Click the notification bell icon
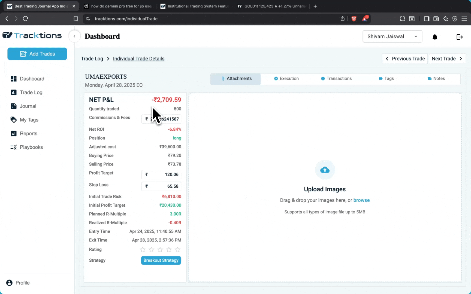471x294 pixels. pos(435,37)
